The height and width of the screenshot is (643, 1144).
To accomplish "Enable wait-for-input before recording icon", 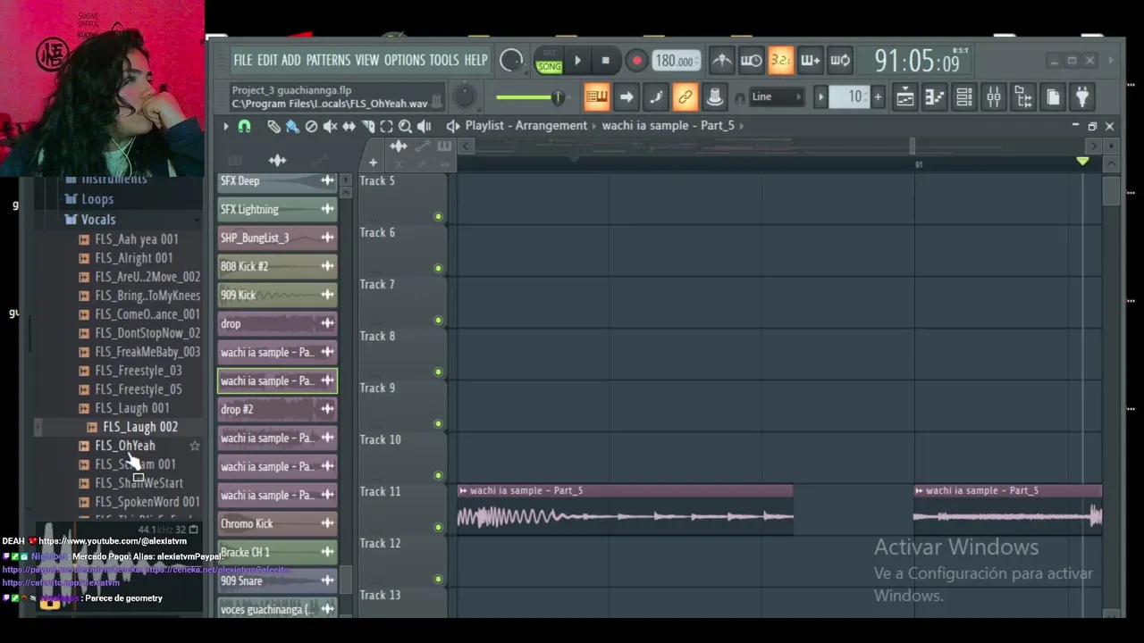I will click(751, 61).
